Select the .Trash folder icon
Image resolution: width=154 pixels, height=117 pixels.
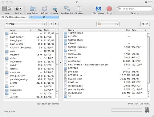pyautogui.click(x=7, y=94)
